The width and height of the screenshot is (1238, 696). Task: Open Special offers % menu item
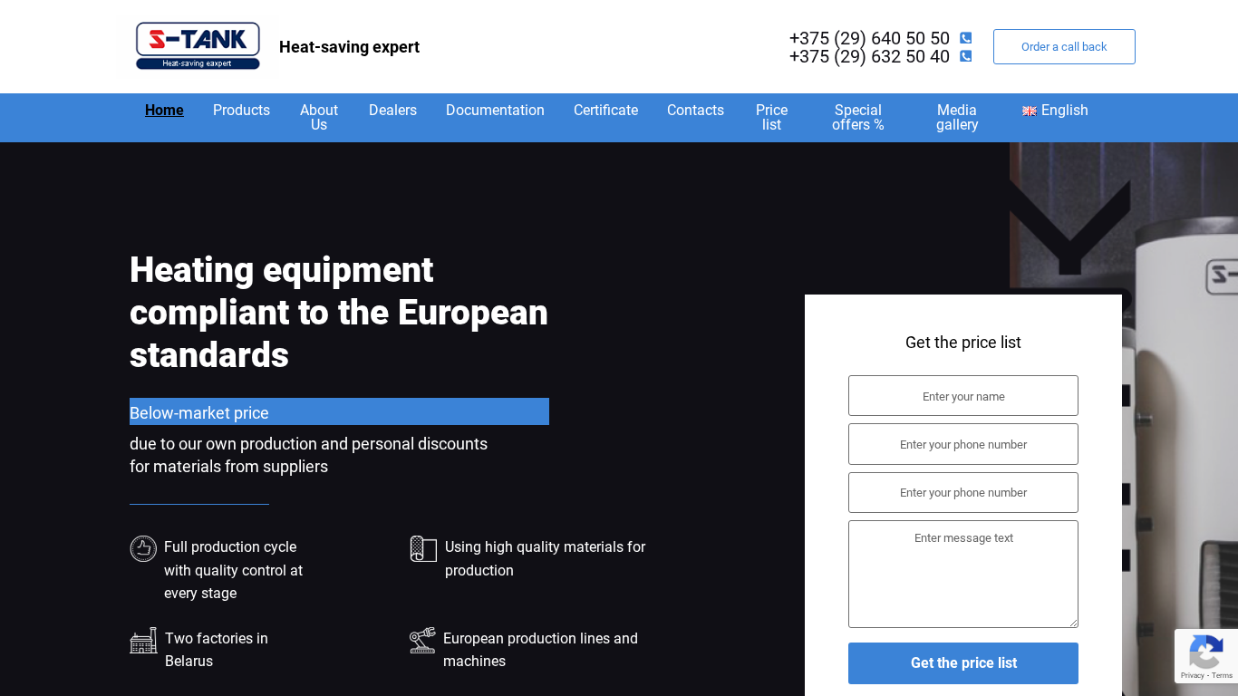tap(858, 118)
